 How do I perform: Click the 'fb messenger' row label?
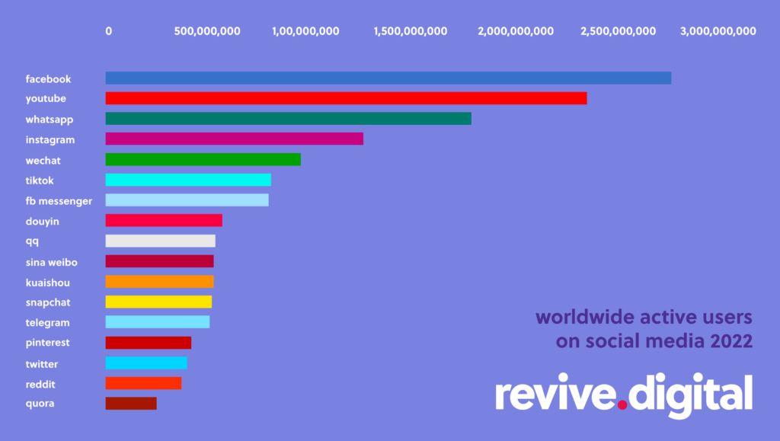pos(59,201)
